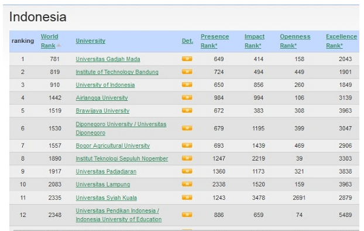Select excellence rank 3047 of Diponegoro University
Screen dimensions: 364x231
click(345, 128)
